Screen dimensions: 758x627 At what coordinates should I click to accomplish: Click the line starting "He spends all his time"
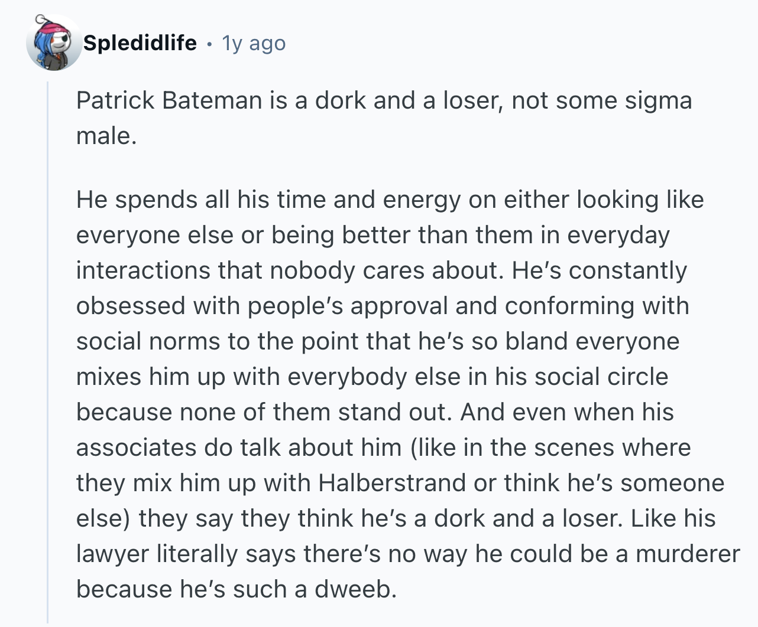pos(390,200)
